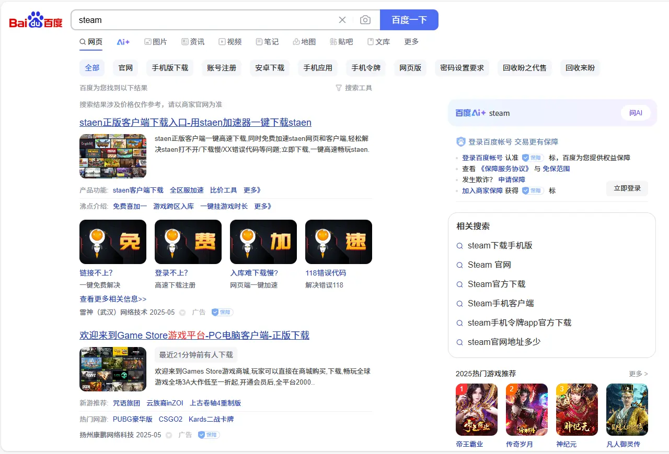669x454 pixels.
Task: Select the 网页版 filter chip
Action: tap(410, 68)
